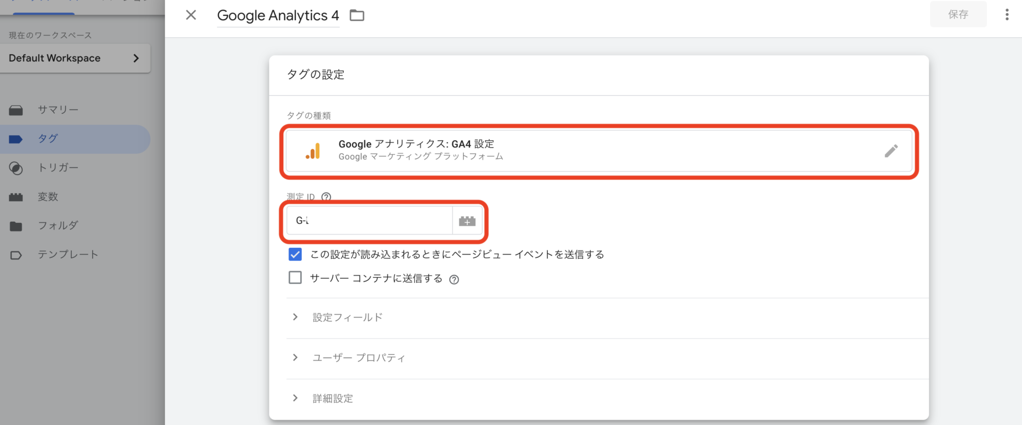Viewport: 1022px width, 425px height.
Task: Click the help icon beside サーバー コンテナに送信する
Action: 454,279
